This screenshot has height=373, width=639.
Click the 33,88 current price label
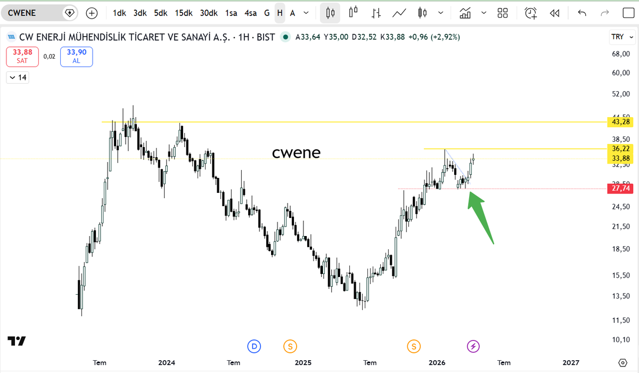(x=621, y=158)
